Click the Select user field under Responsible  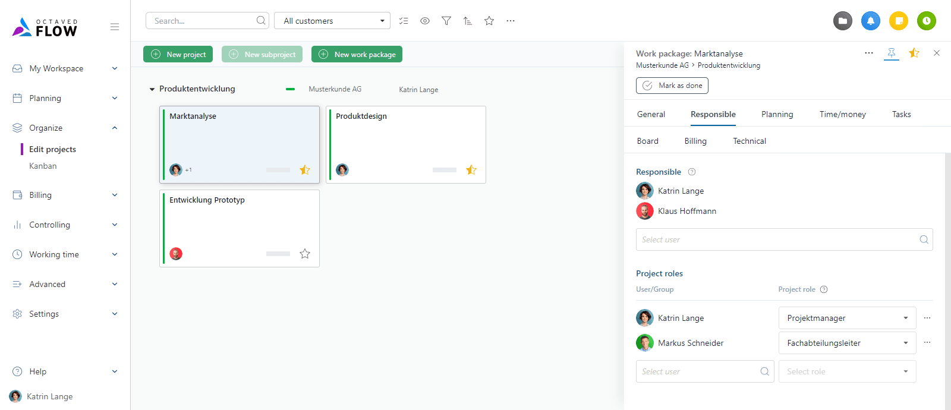779,239
